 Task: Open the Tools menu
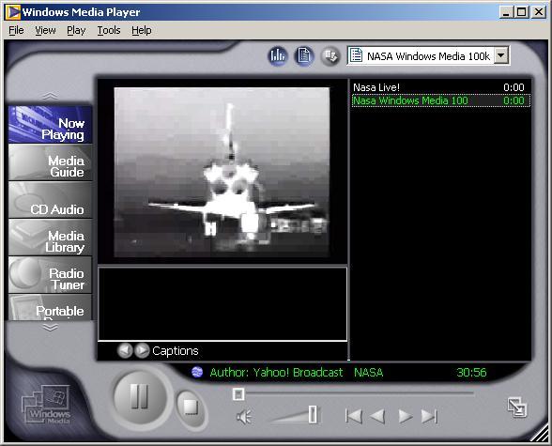point(109,31)
